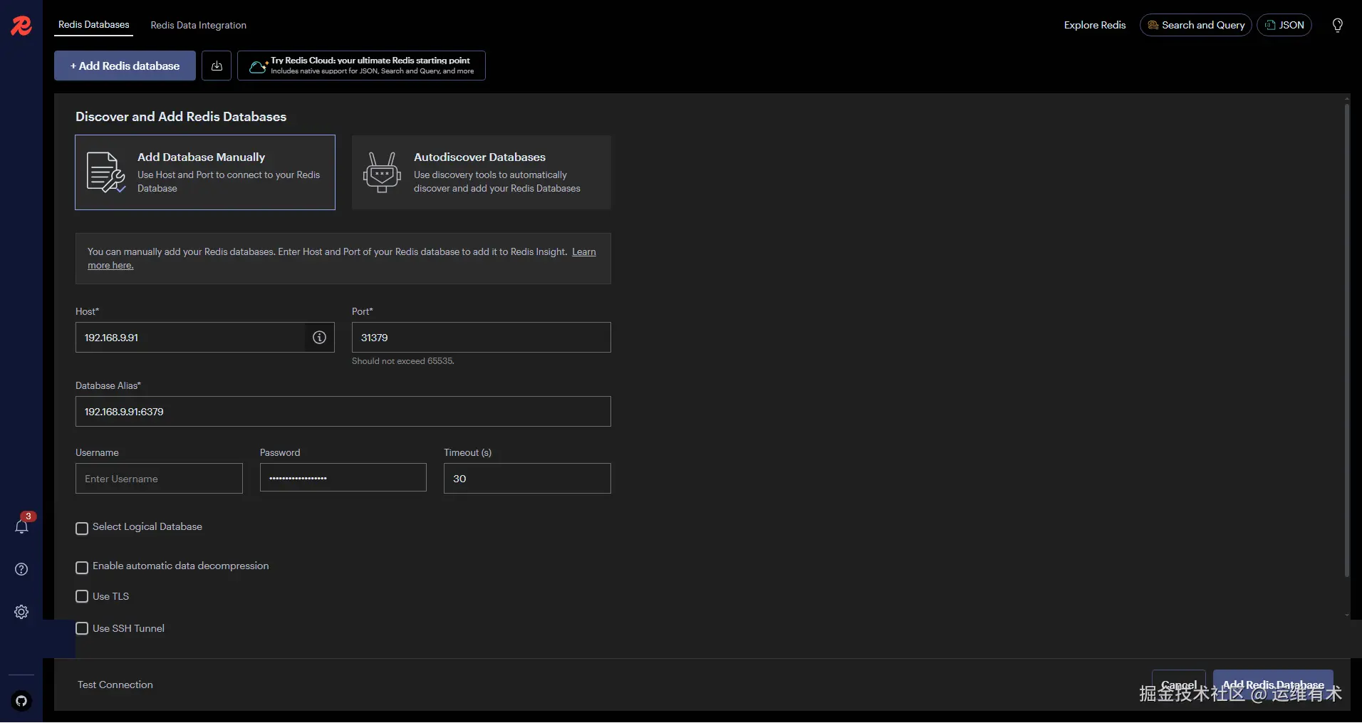Viewport: 1362px width, 723px height.
Task: Switch to the Redis Data Integration tab
Action: coord(199,25)
